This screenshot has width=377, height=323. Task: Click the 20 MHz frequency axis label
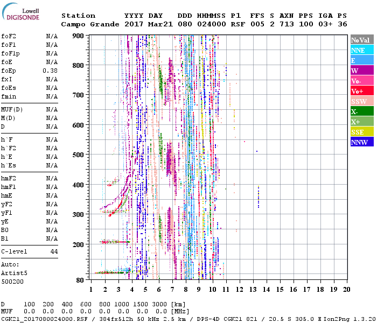(x=346, y=289)
